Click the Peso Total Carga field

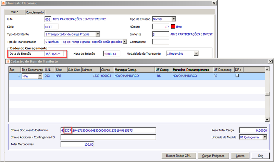click(x=253, y=130)
